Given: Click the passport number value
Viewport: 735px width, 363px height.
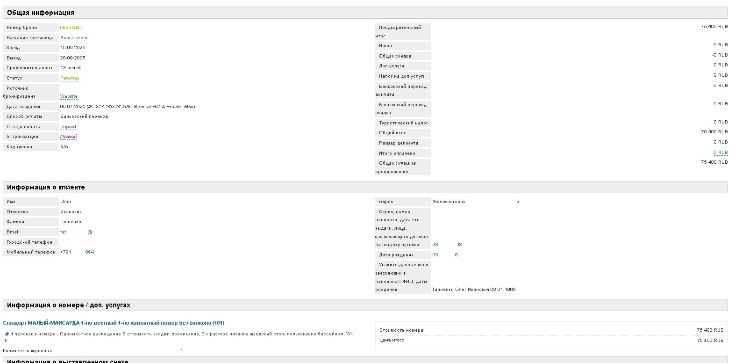Looking at the screenshot, I should point(447,245).
